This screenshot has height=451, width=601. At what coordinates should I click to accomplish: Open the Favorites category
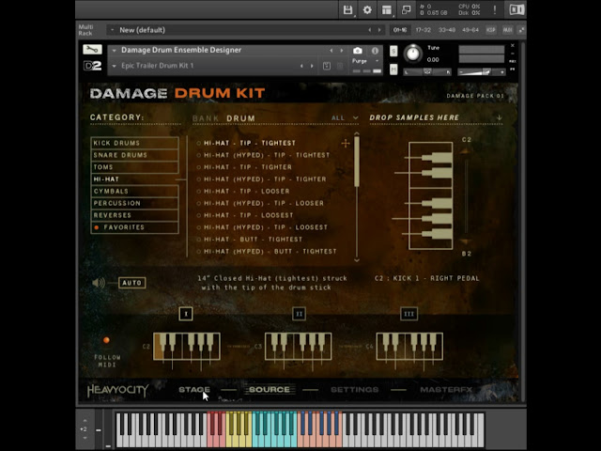(134, 227)
